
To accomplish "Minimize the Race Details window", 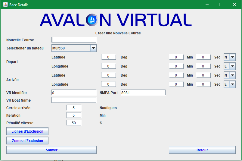I will coord(207,5).
